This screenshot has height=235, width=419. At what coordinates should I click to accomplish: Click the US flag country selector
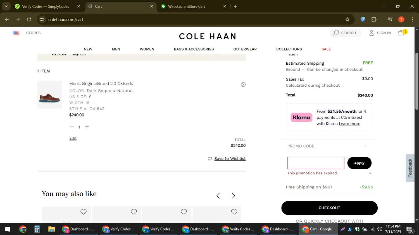coord(16,33)
